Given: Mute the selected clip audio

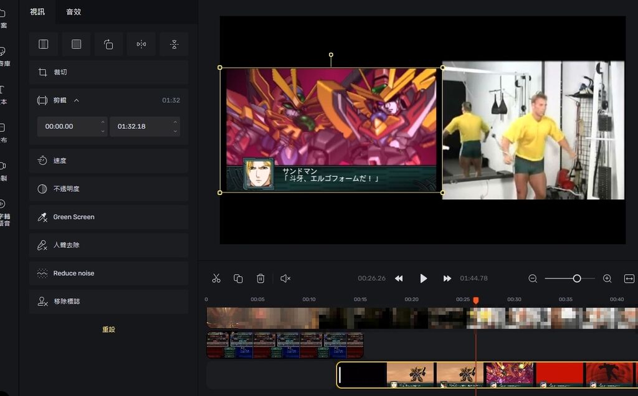Looking at the screenshot, I should pos(285,278).
